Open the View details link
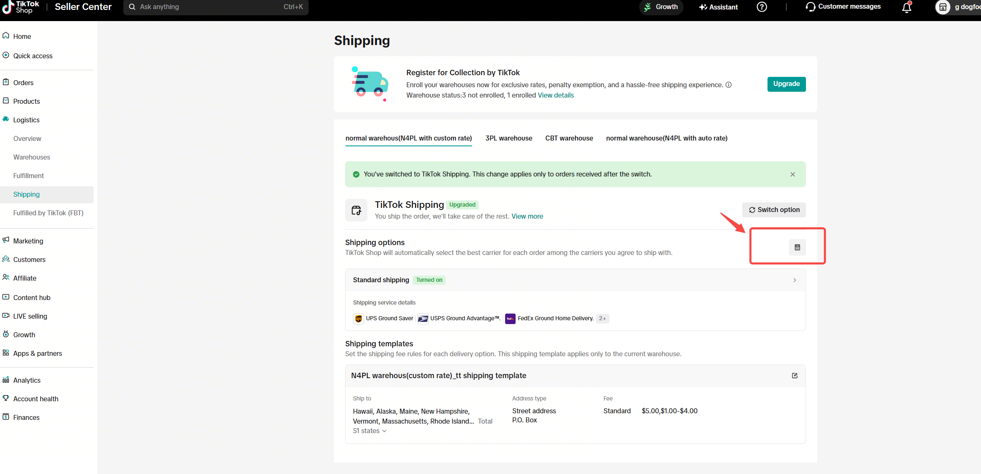This screenshot has height=474, width=981. pyautogui.click(x=556, y=95)
